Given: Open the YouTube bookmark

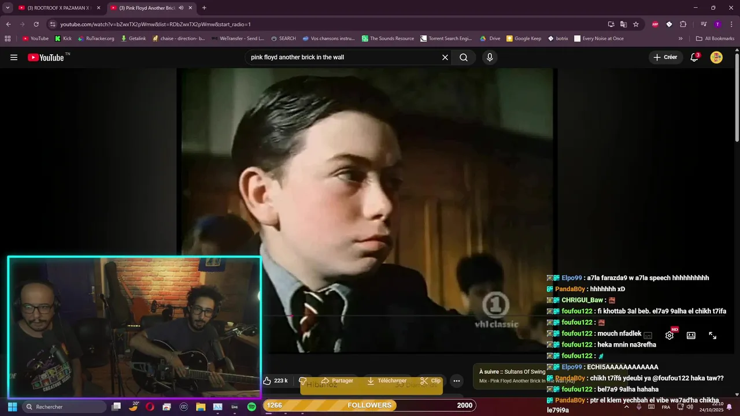Looking at the screenshot, I should coord(35,39).
